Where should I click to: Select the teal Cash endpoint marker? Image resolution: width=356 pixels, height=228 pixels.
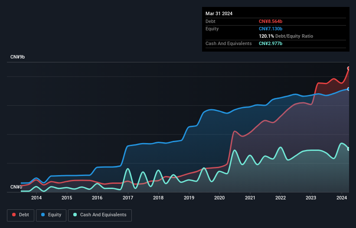[x=349, y=149]
